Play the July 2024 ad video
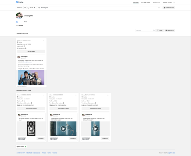The width and height of the screenshot is (191, 156). (x=31, y=78)
